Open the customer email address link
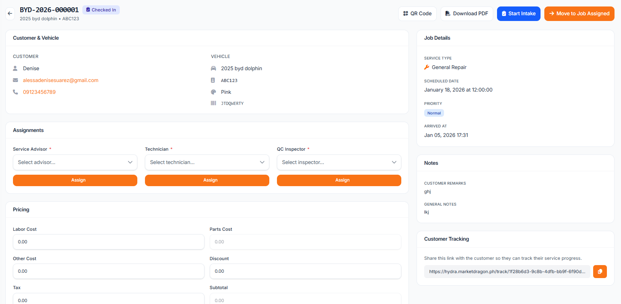The width and height of the screenshot is (621, 304). [x=61, y=80]
